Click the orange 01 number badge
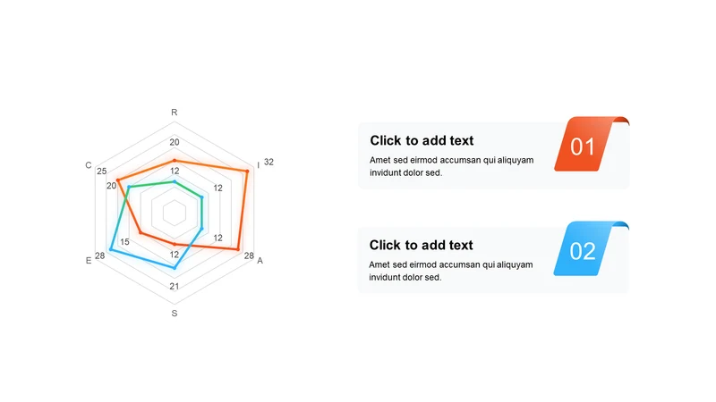The width and height of the screenshot is (716, 402). tap(583, 147)
